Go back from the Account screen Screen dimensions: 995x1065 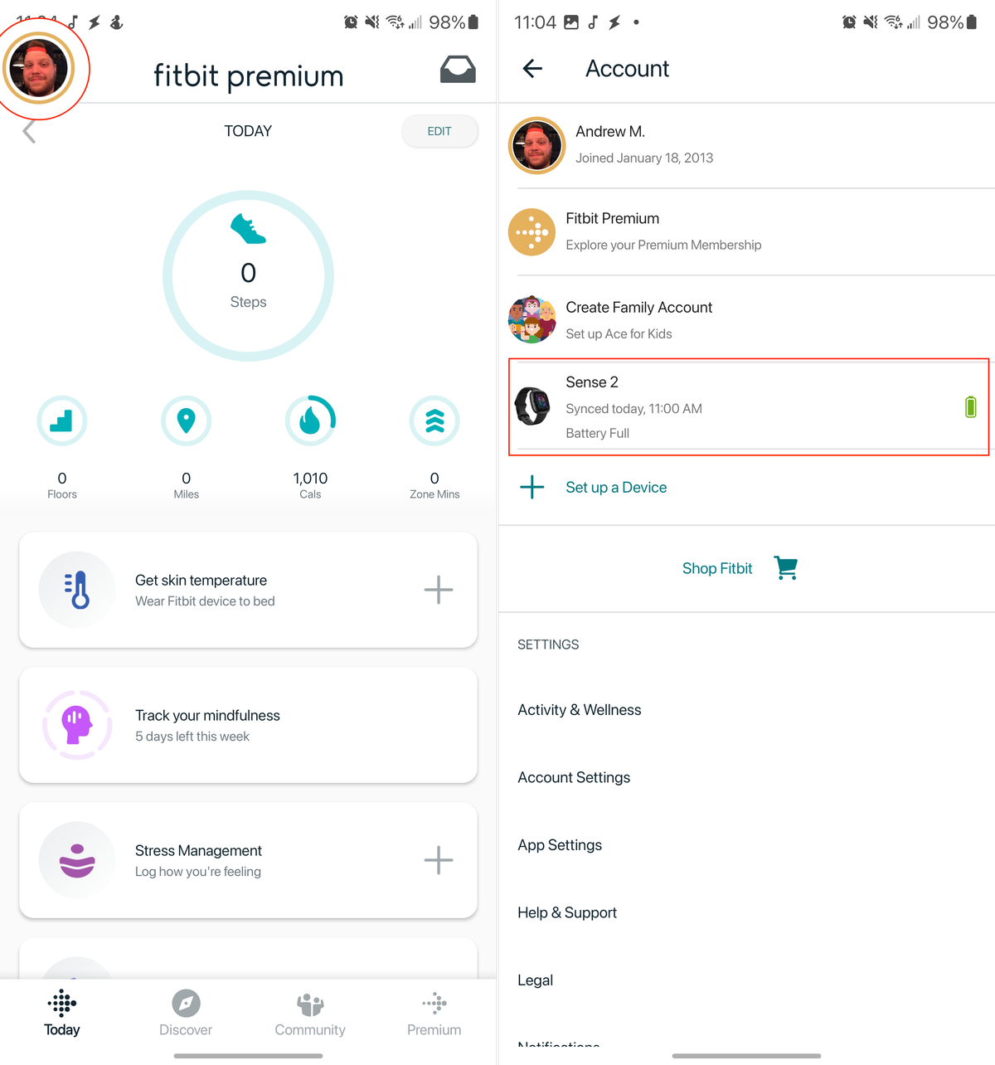532,69
